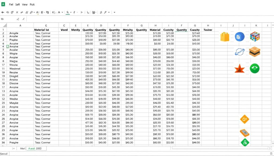Toggle the small green box beside Anstre

(x=7, y=46)
